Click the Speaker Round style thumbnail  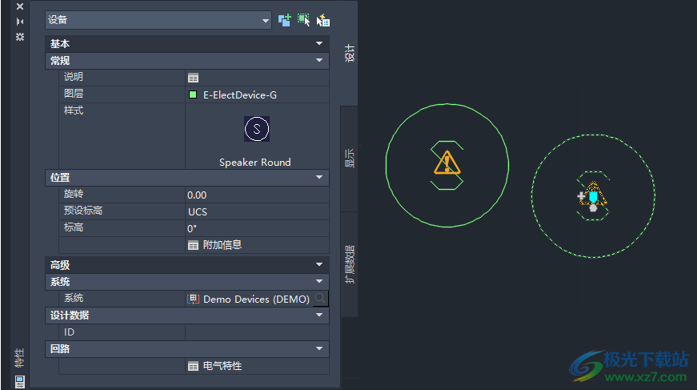[257, 129]
